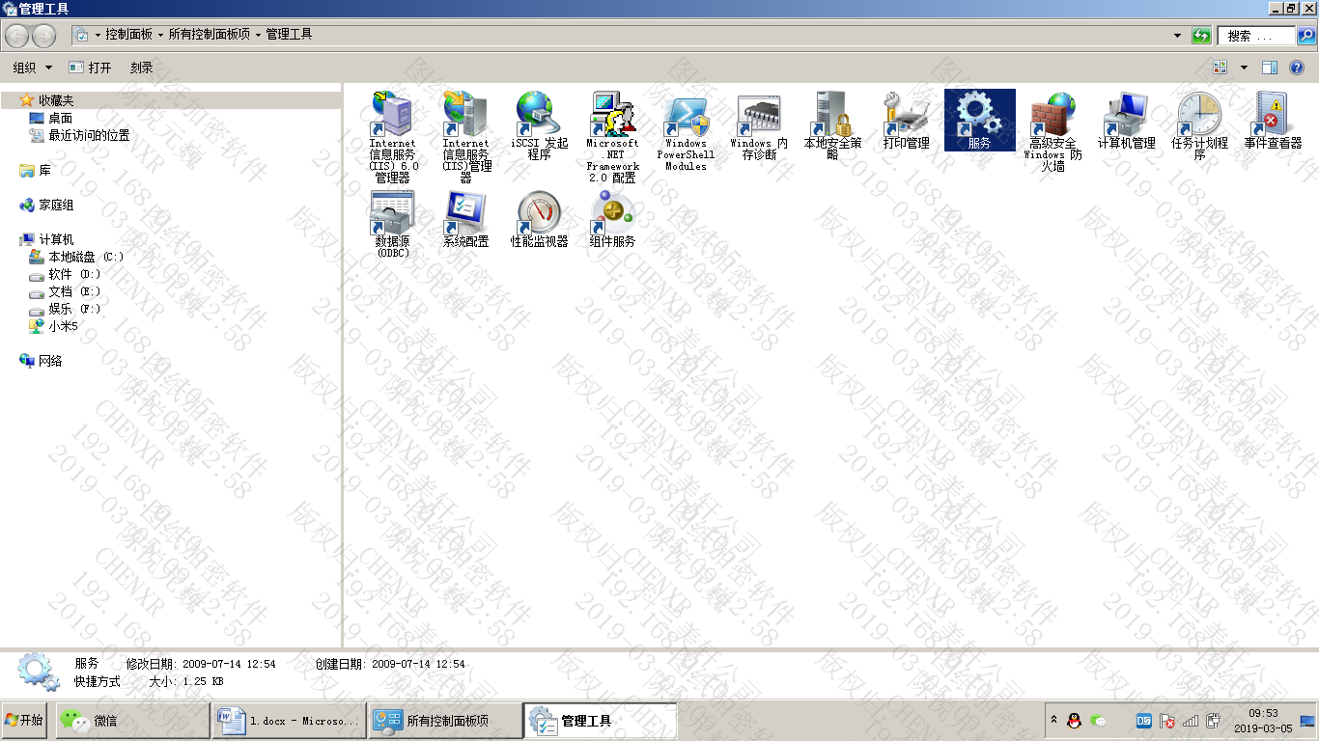Open 任务计划程序 shortcut
Viewport: 1319px width, 741px height.
tap(1199, 116)
